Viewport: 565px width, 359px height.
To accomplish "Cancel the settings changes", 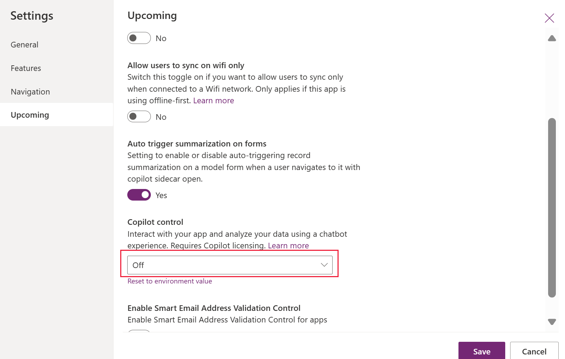I will pos(534,351).
